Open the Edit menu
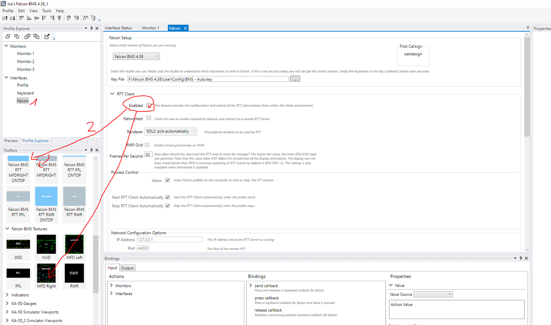 (x=22, y=11)
